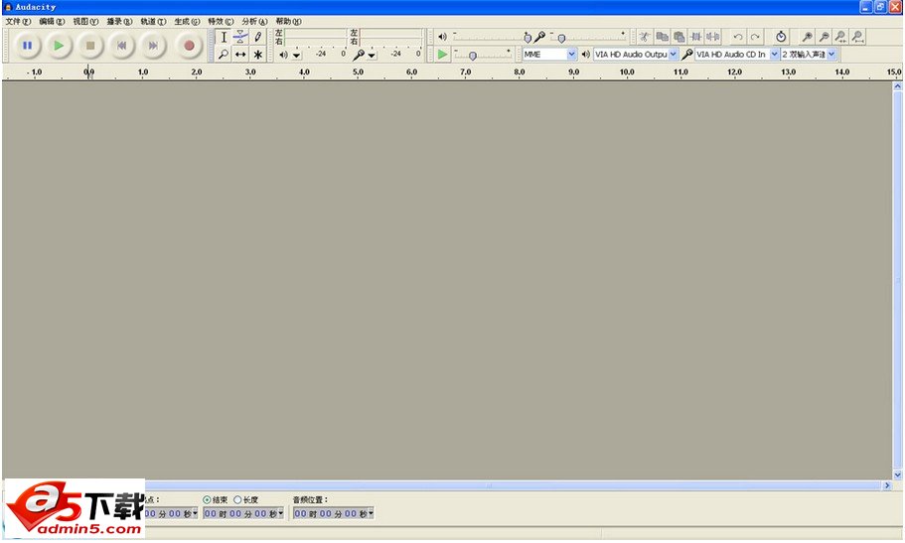Click the input level meter bar
905x543 pixels.
point(390,38)
